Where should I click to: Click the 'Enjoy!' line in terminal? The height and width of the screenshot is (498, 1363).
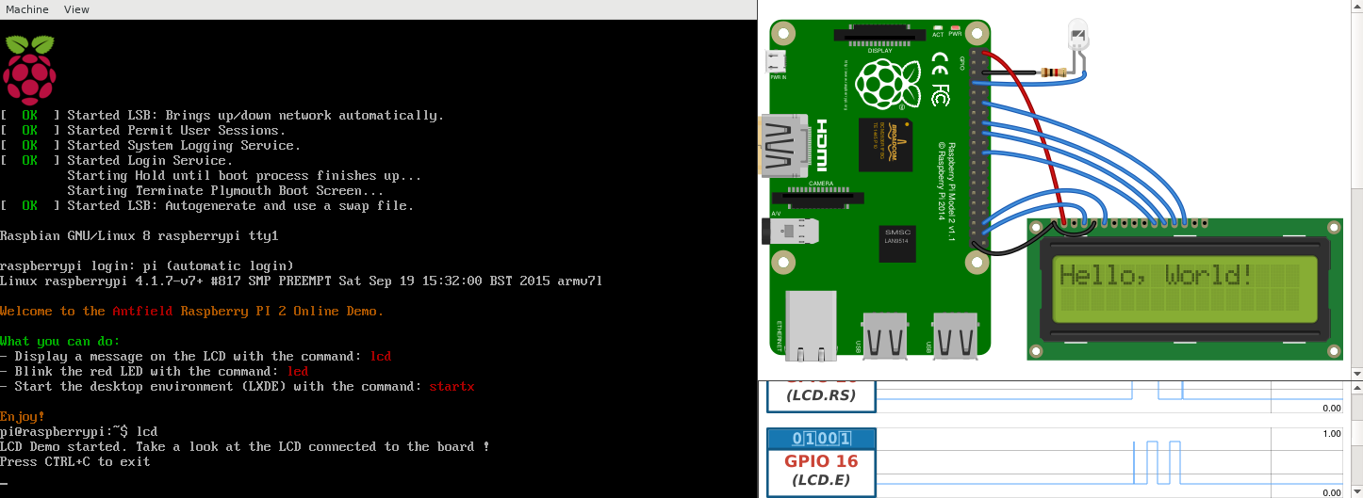(x=23, y=416)
